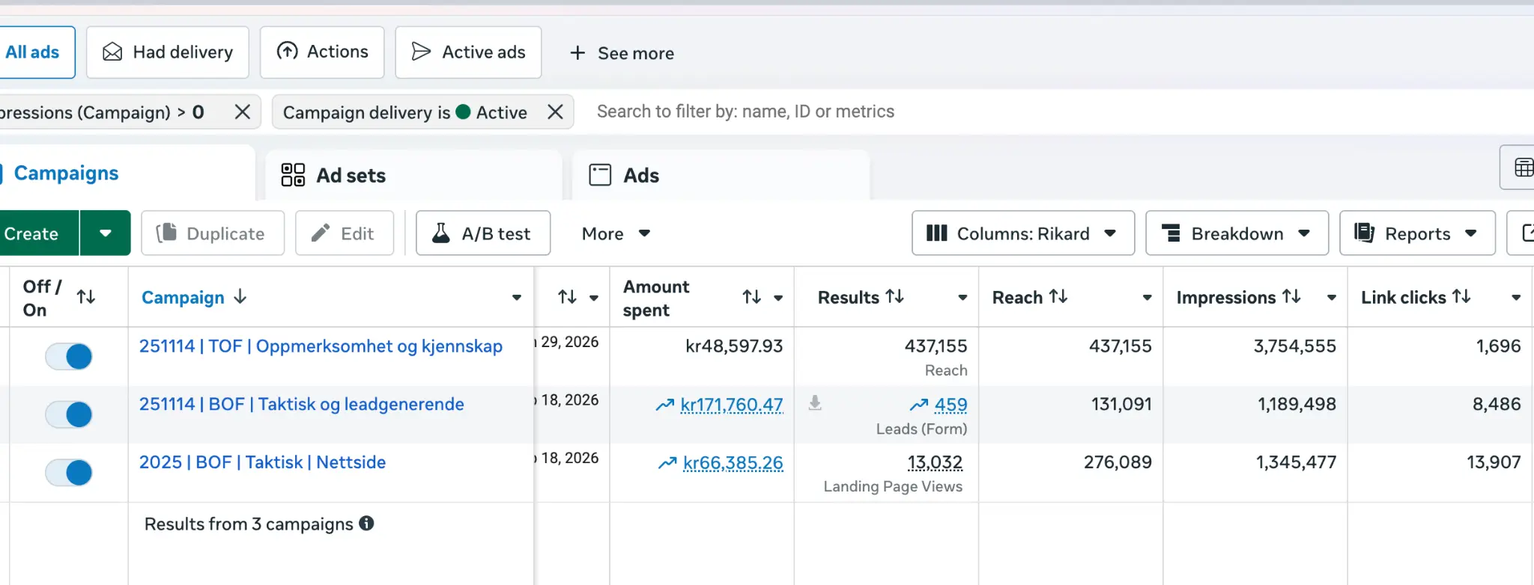Toggle off the TOF Oppmerksomhet og kjennskap campaign
This screenshot has width=1534, height=585.
click(69, 356)
